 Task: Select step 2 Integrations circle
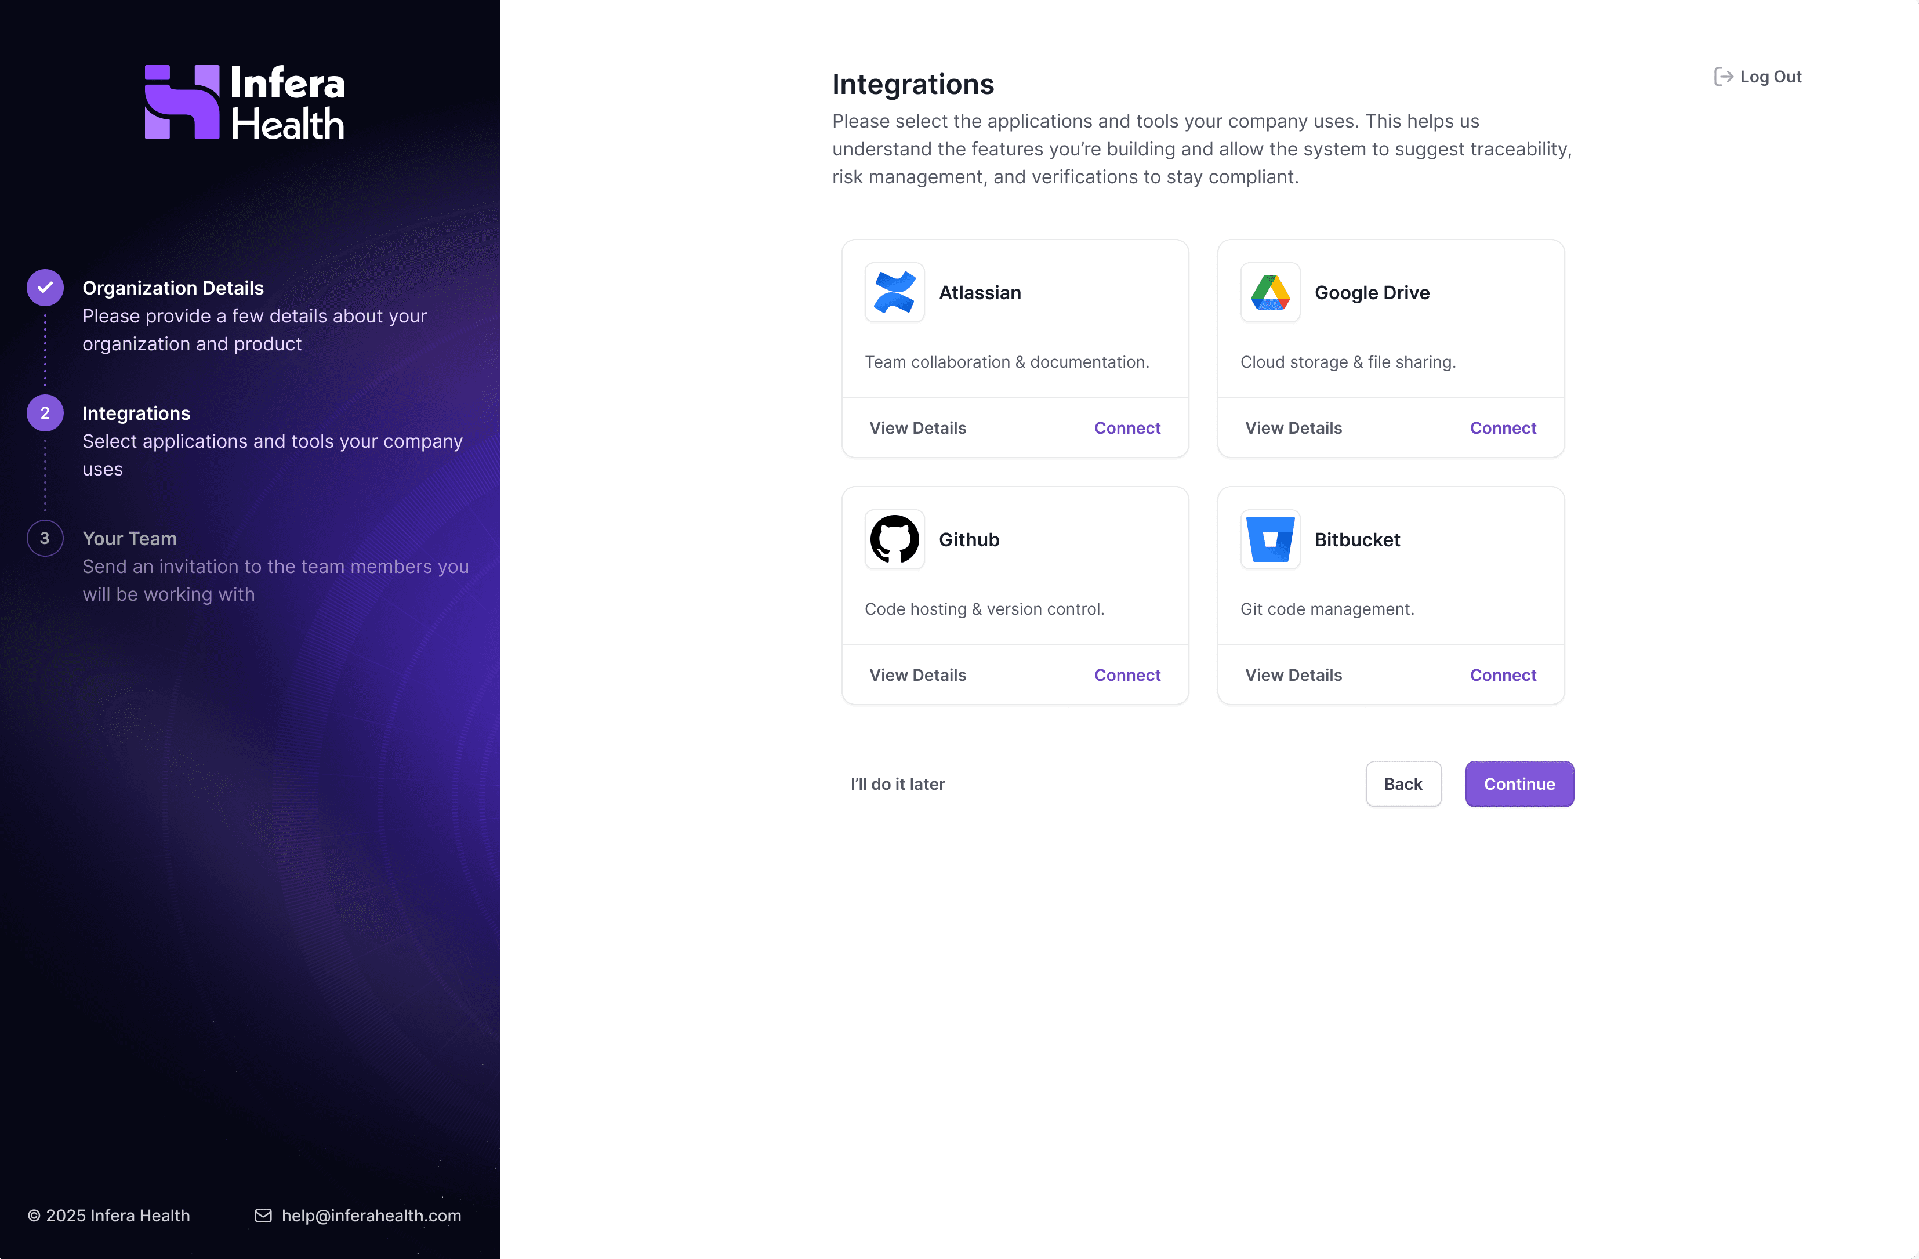coord(45,413)
